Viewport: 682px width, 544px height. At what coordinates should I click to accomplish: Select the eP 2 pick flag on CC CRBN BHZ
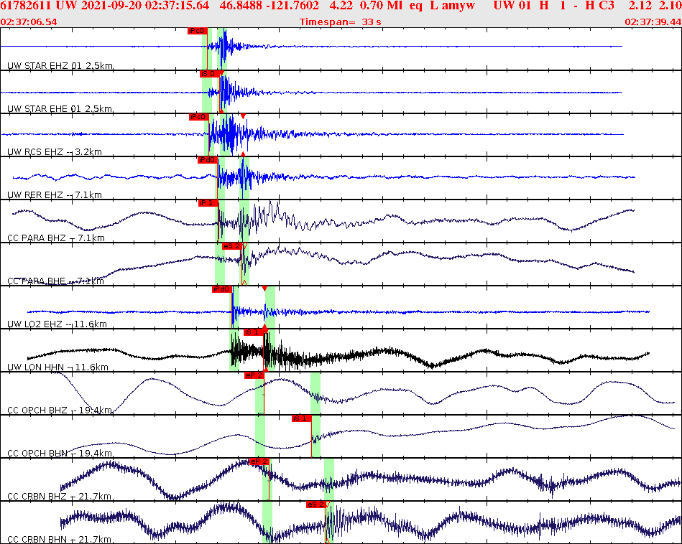pos(258,462)
